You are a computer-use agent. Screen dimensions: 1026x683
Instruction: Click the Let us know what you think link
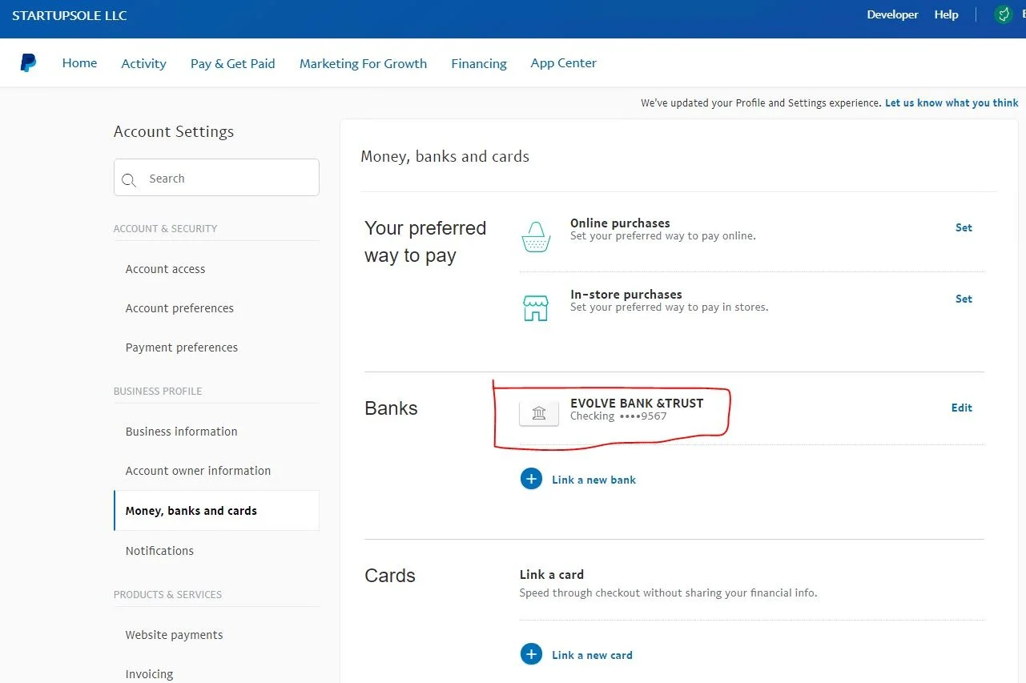(x=952, y=102)
